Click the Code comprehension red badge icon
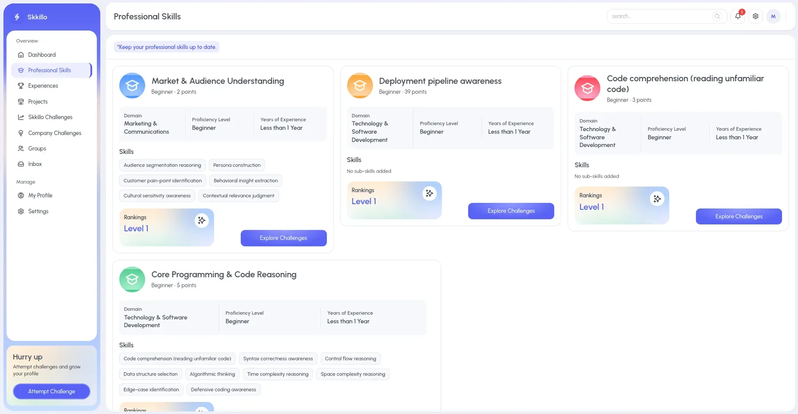The width and height of the screenshot is (798, 414). pos(587,88)
